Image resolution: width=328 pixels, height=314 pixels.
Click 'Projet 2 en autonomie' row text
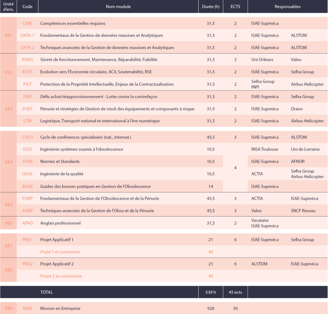61,276
